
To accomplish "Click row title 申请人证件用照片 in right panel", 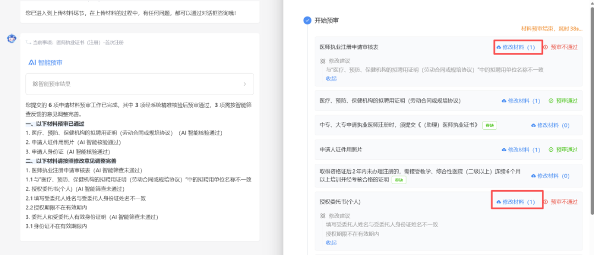I will (x=341, y=150).
